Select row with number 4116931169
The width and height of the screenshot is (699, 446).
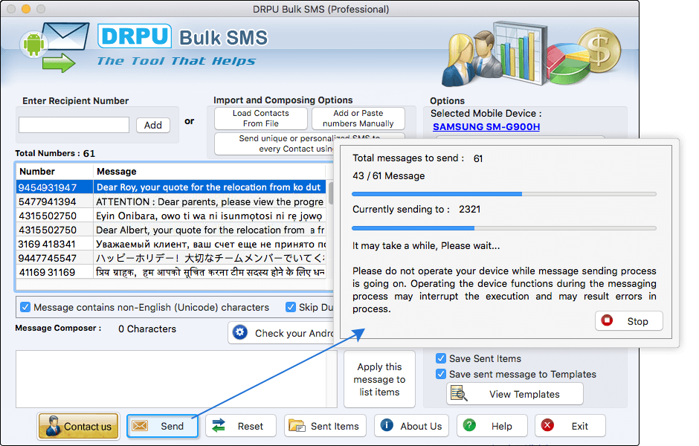pyautogui.click(x=172, y=272)
